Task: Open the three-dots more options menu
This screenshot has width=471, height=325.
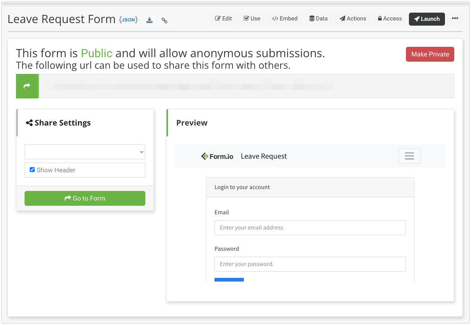Action: click(455, 19)
